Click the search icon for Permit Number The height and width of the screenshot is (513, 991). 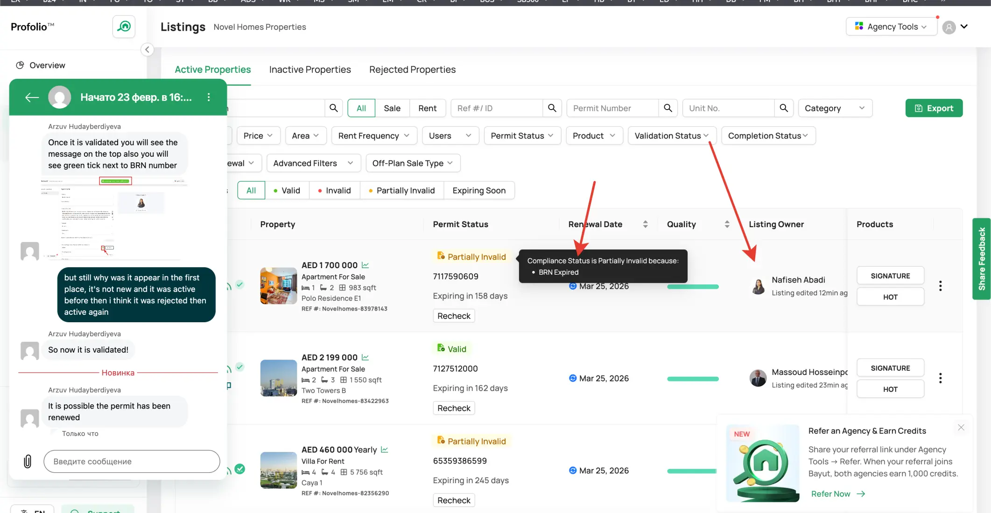[x=668, y=108]
